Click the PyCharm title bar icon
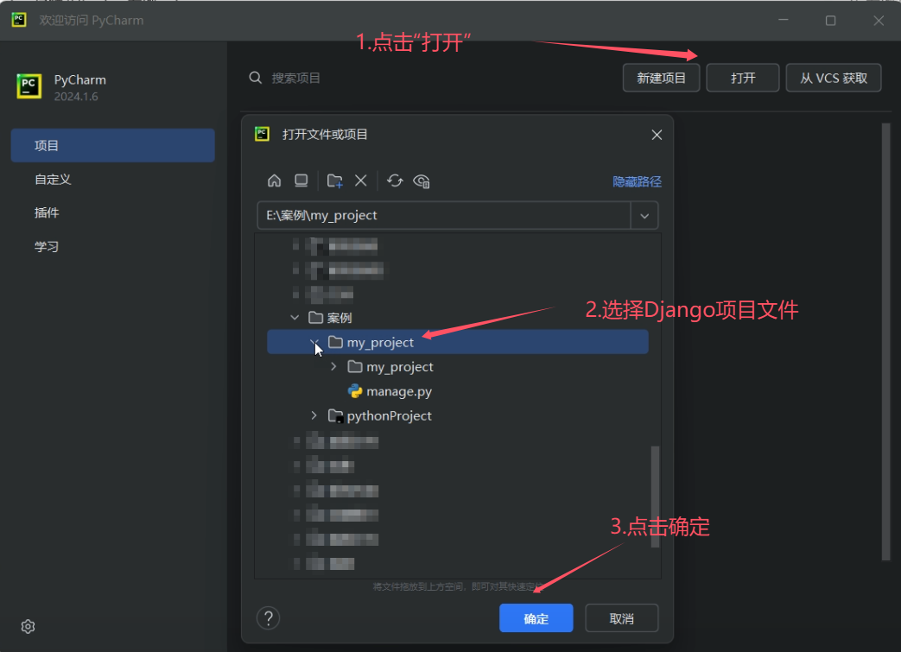The image size is (901, 652). 19,20
